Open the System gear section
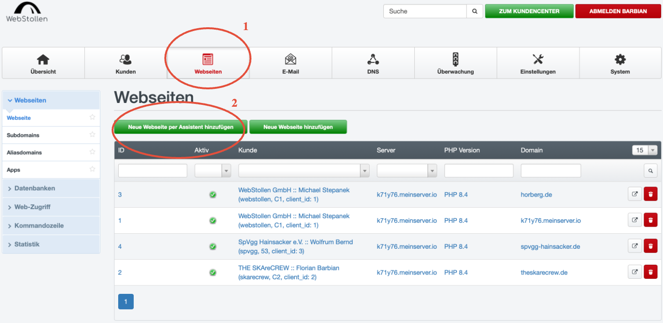The image size is (663, 323). click(x=620, y=63)
